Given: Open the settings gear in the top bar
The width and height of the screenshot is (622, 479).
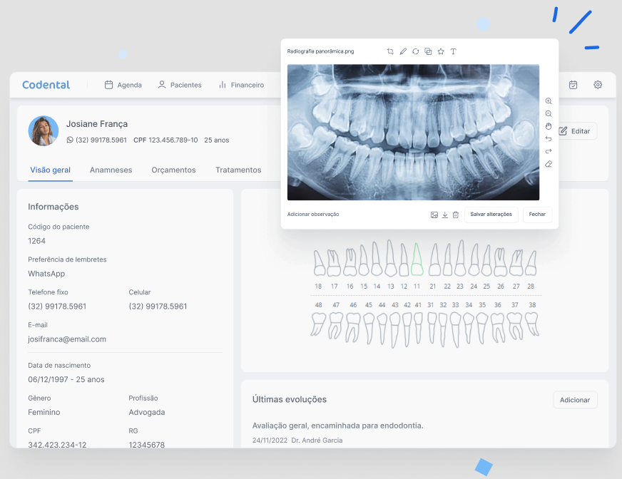Looking at the screenshot, I should pyautogui.click(x=597, y=84).
